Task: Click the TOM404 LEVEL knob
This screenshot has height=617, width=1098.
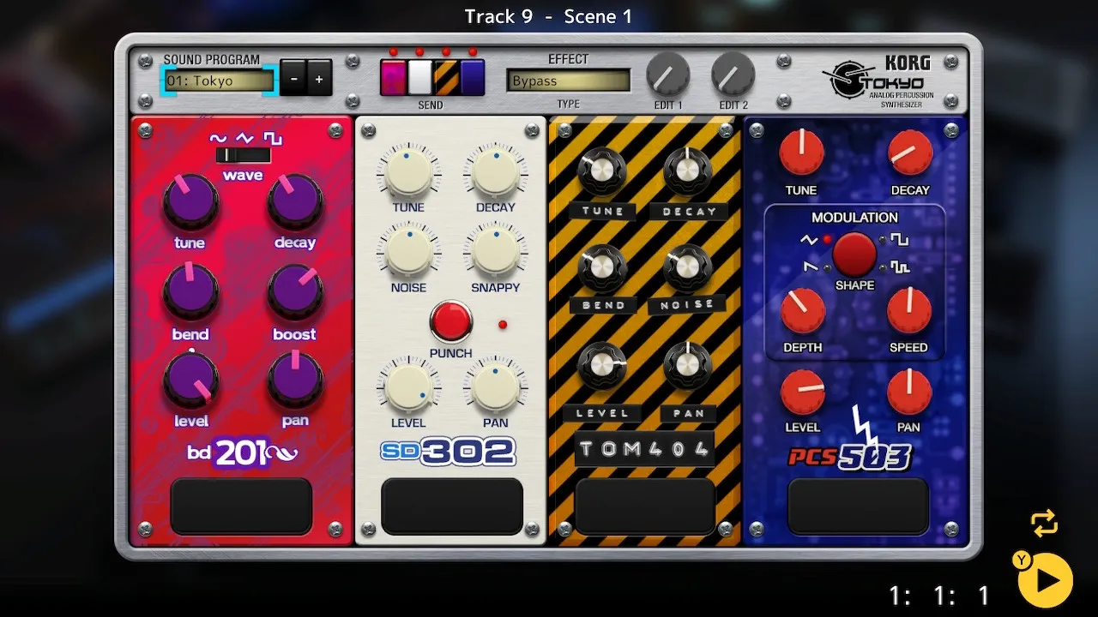Action: (x=601, y=365)
